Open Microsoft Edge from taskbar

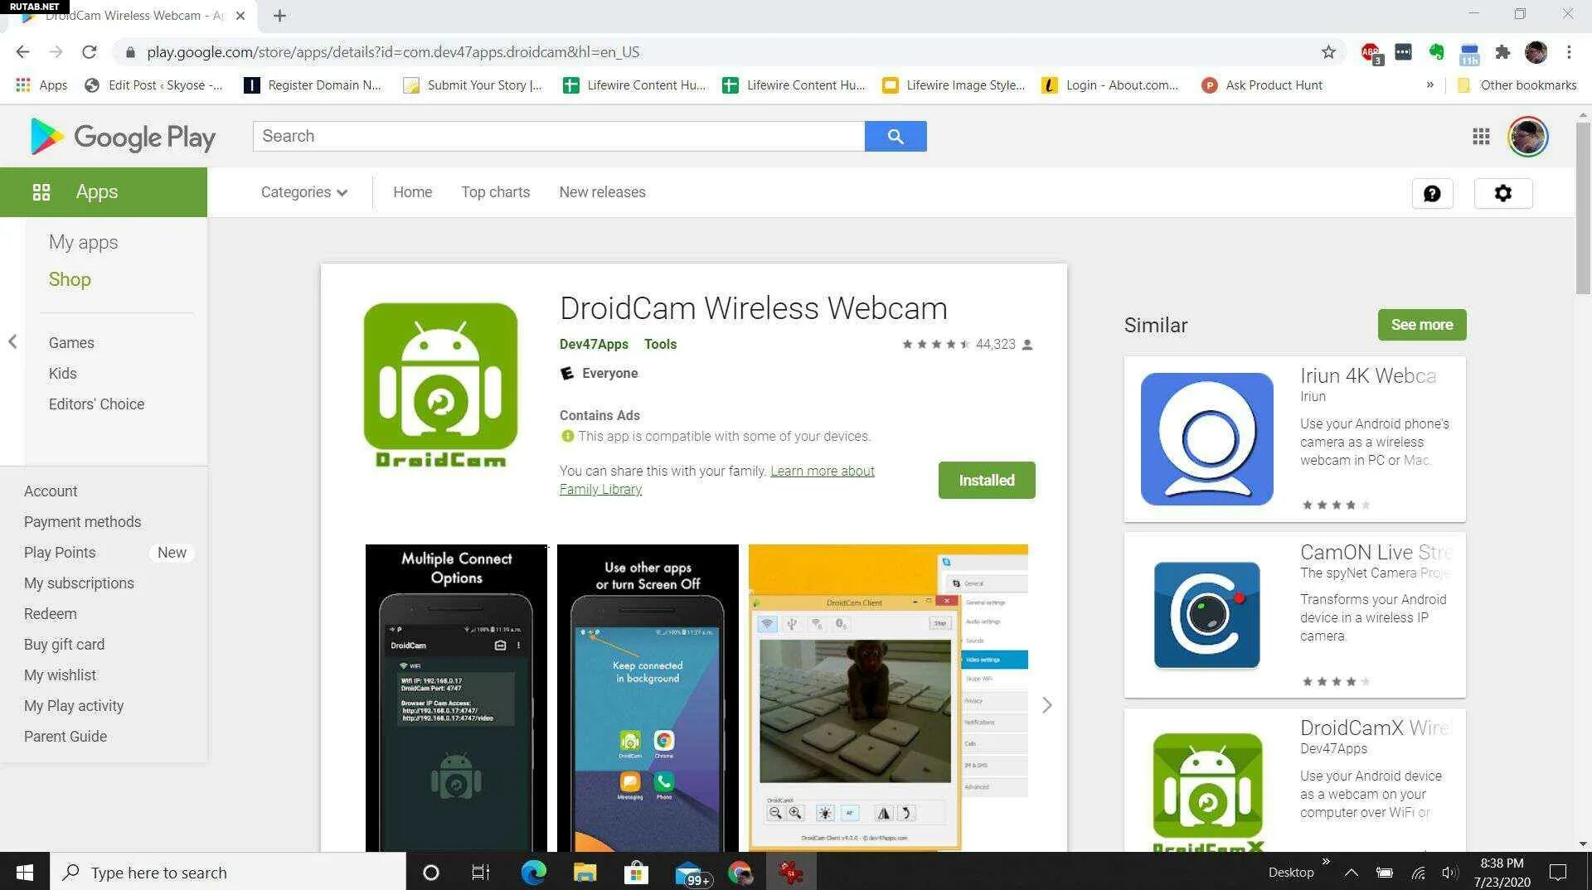(533, 872)
